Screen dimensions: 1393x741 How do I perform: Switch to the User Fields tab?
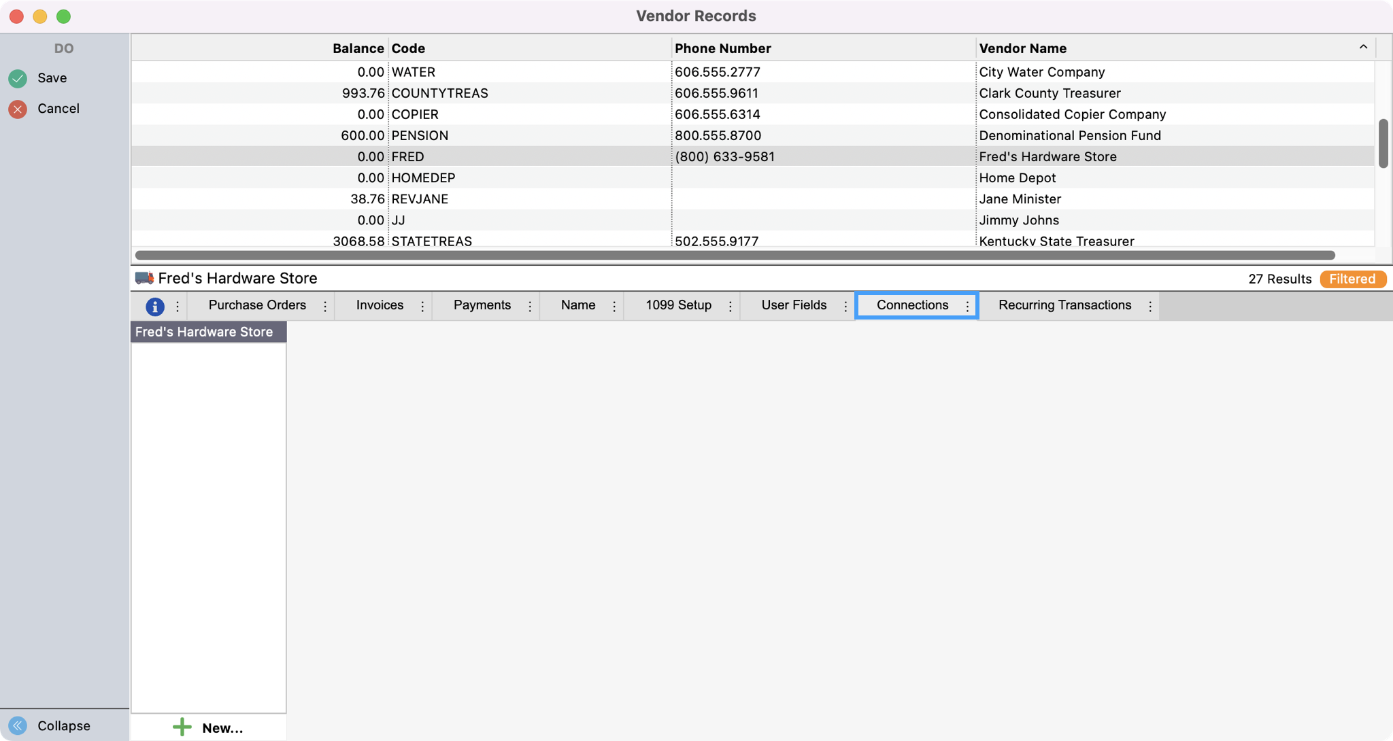tap(794, 305)
